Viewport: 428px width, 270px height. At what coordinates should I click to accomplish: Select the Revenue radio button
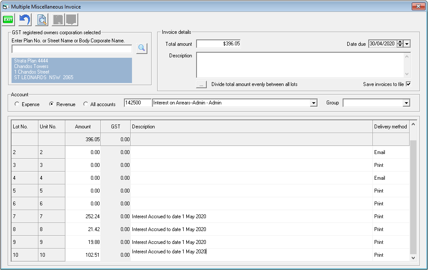51,104
